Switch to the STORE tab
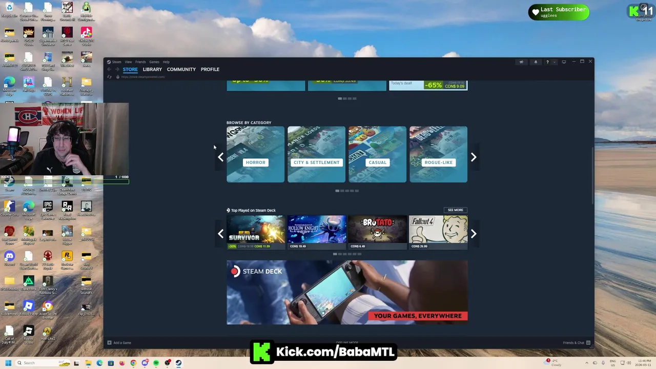This screenshot has width=656, height=369. (130, 69)
